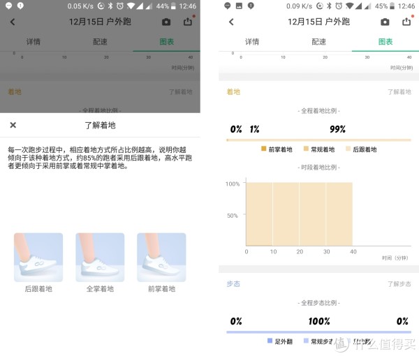The height and width of the screenshot is (356, 419).
Task: Open camera icon on right screen header
Action: [385, 22]
